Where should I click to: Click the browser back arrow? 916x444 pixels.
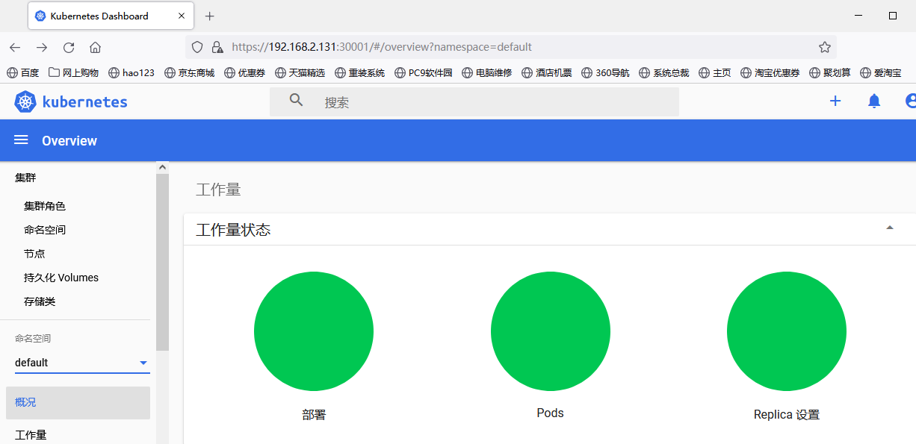pos(15,47)
